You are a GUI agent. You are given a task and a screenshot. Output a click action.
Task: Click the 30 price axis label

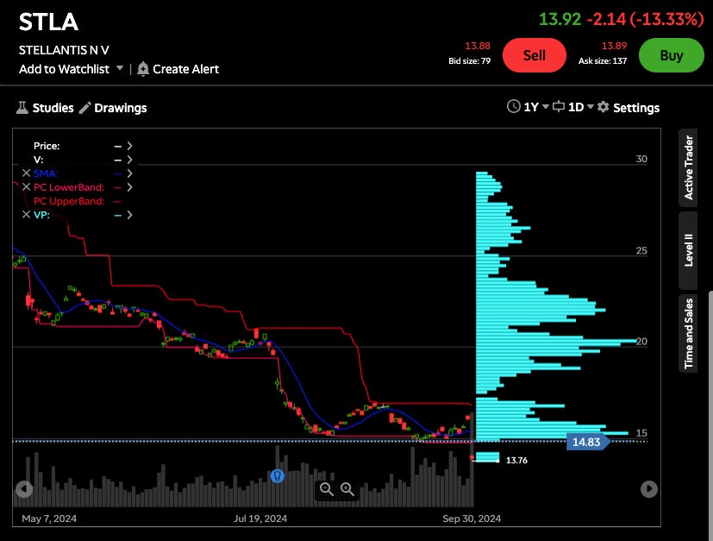pos(641,159)
